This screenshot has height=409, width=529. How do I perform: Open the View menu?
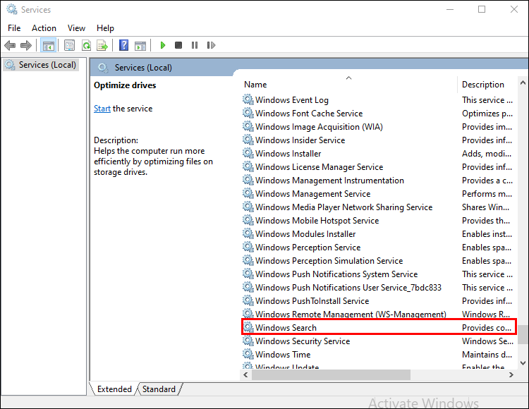coord(76,28)
